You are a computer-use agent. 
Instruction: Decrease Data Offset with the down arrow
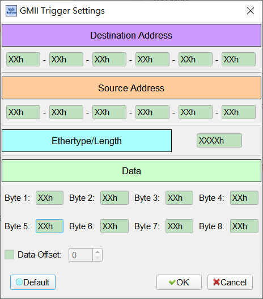tap(97, 258)
